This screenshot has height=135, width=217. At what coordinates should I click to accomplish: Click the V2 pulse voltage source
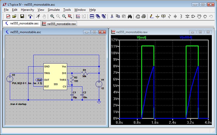[10, 79]
